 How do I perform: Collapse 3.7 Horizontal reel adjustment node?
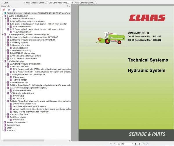point(5,93)
